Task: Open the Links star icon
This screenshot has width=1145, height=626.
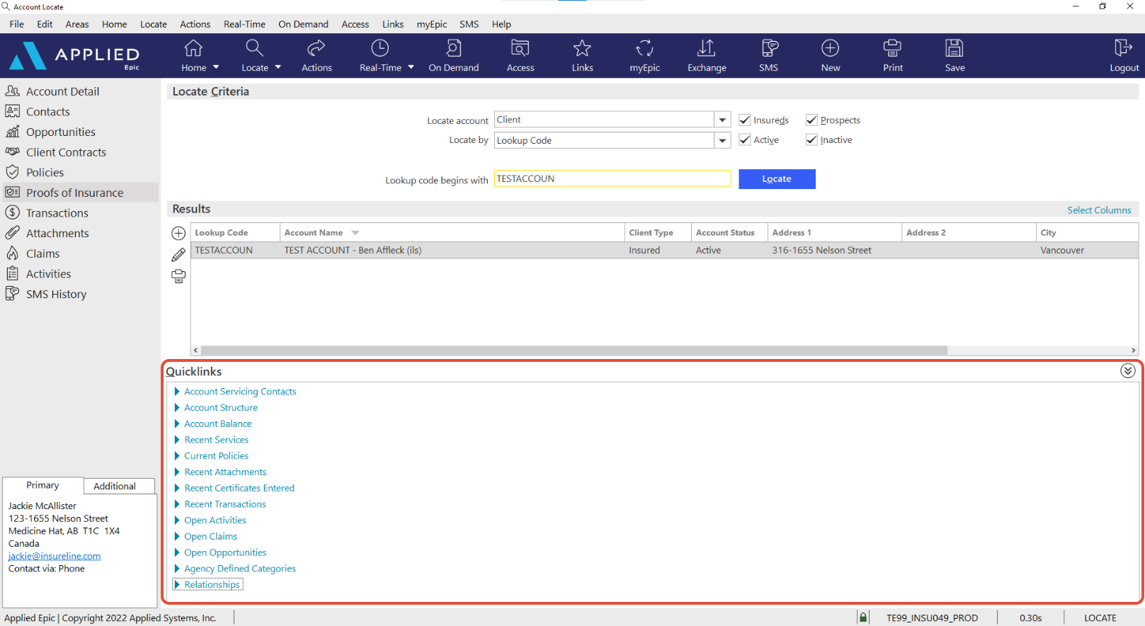Action: click(x=582, y=48)
